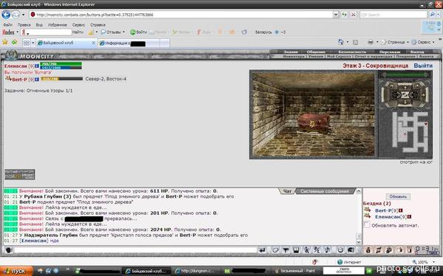Click the 'Обновить' button
This screenshot has height=276, width=443.
tap(398, 197)
